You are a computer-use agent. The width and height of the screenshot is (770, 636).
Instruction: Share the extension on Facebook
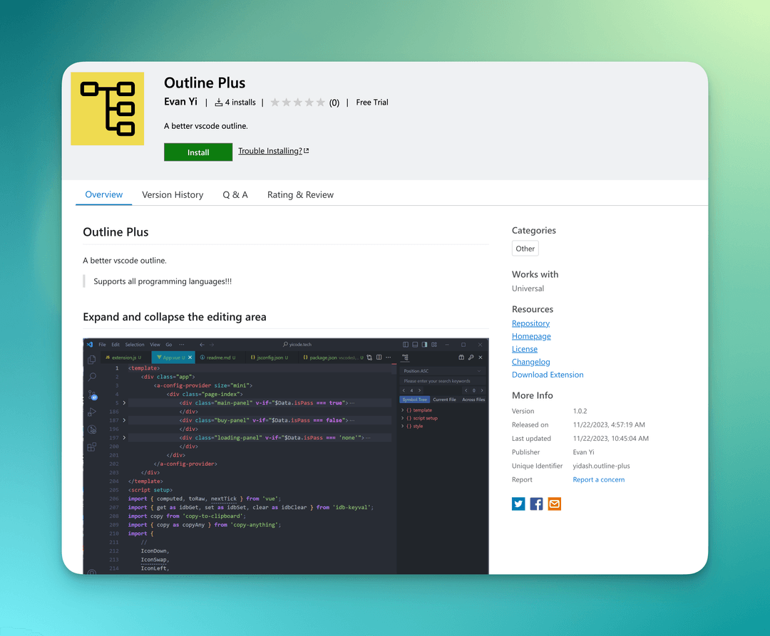point(536,504)
